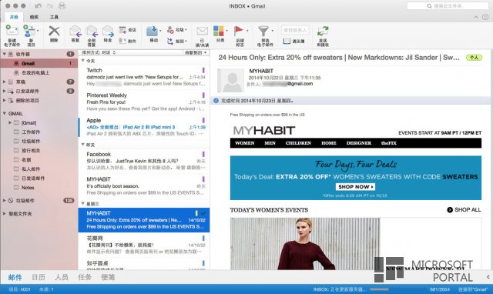Click the Attachment icon in the ribbon
Screen dimensions: 493x294
(122, 41)
